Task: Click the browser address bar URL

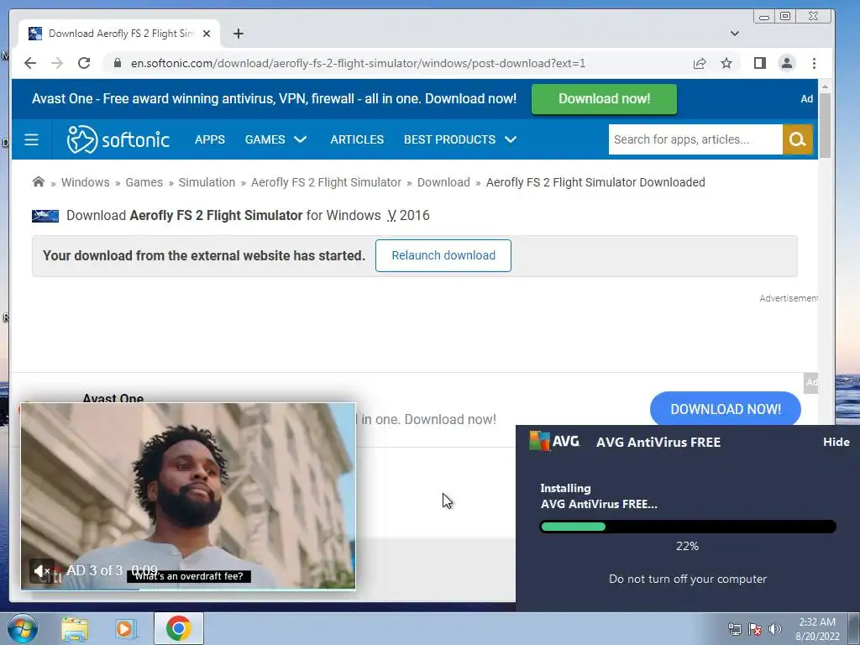Action: coord(358,63)
